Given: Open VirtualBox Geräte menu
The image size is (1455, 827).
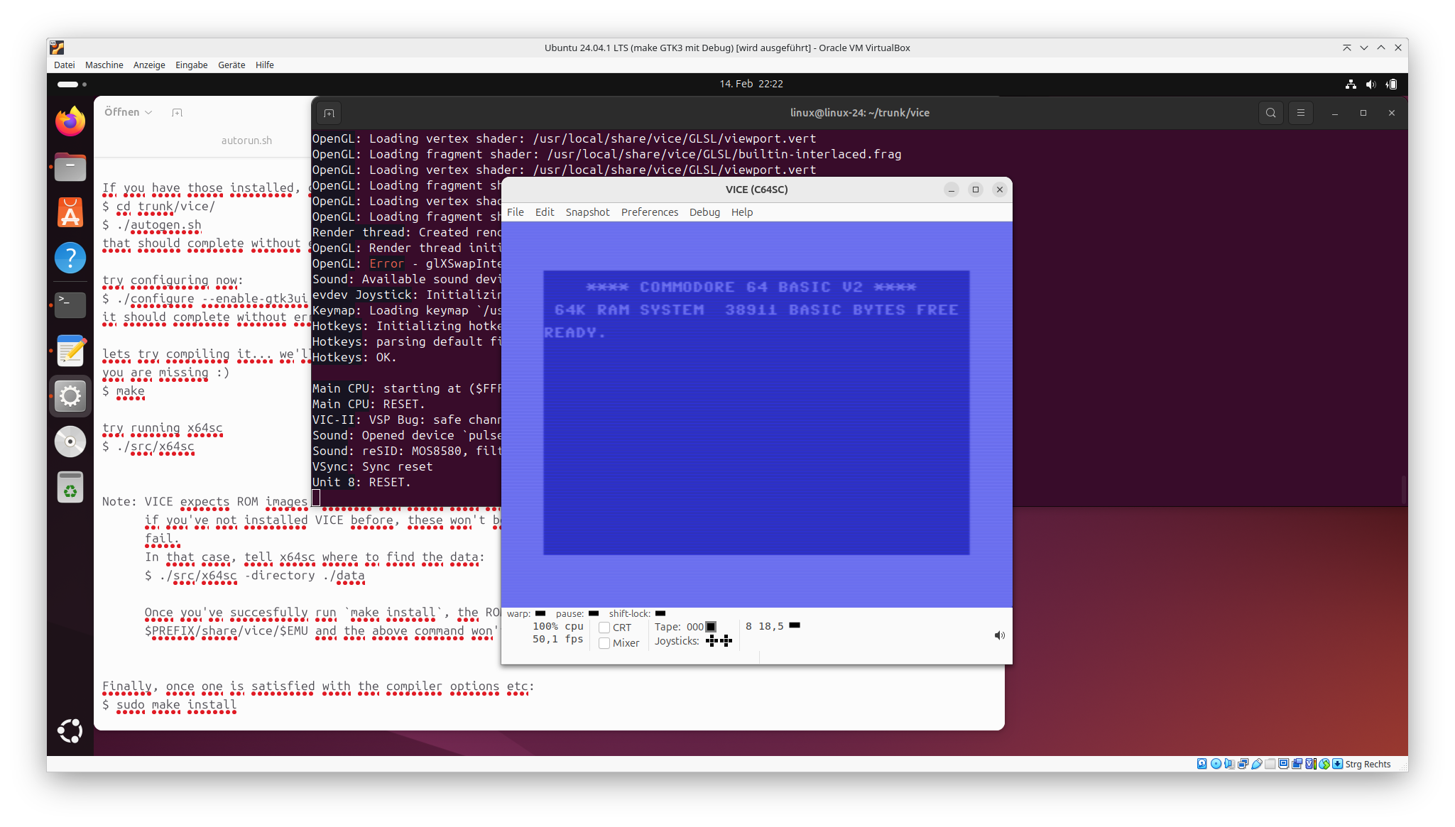Looking at the screenshot, I should pos(231,65).
